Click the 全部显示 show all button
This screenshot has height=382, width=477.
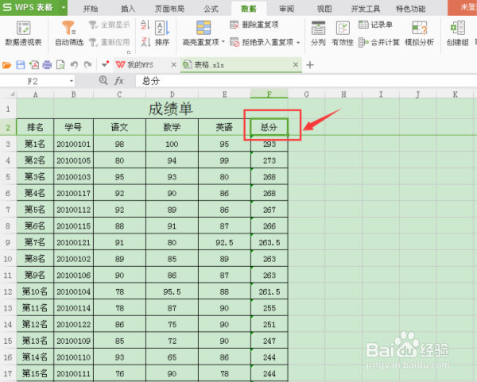tap(110, 25)
